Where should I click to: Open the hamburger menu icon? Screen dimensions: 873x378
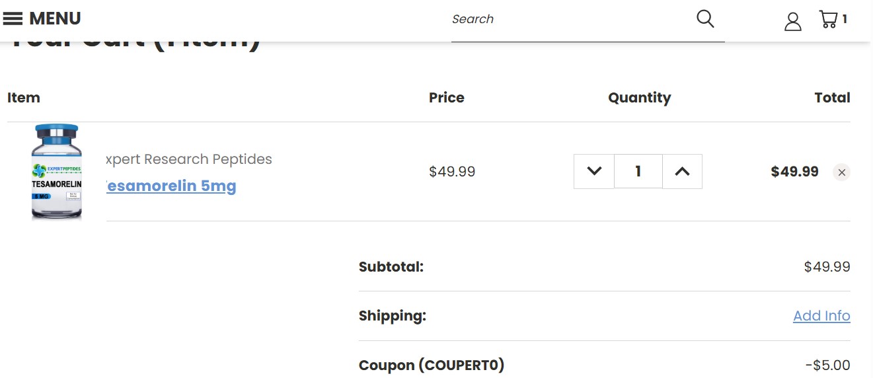(13, 19)
